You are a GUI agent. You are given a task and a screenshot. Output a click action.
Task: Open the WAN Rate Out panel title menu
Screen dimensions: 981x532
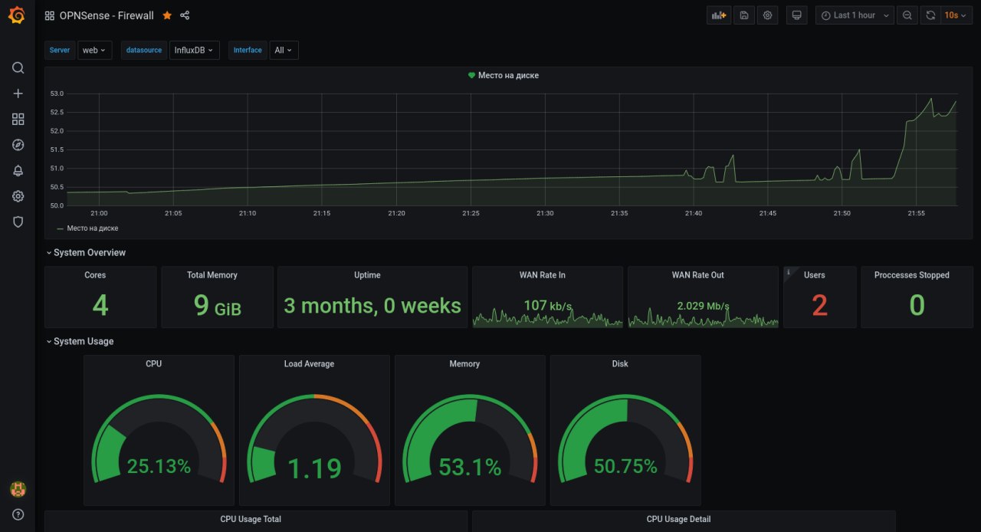[x=697, y=274]
